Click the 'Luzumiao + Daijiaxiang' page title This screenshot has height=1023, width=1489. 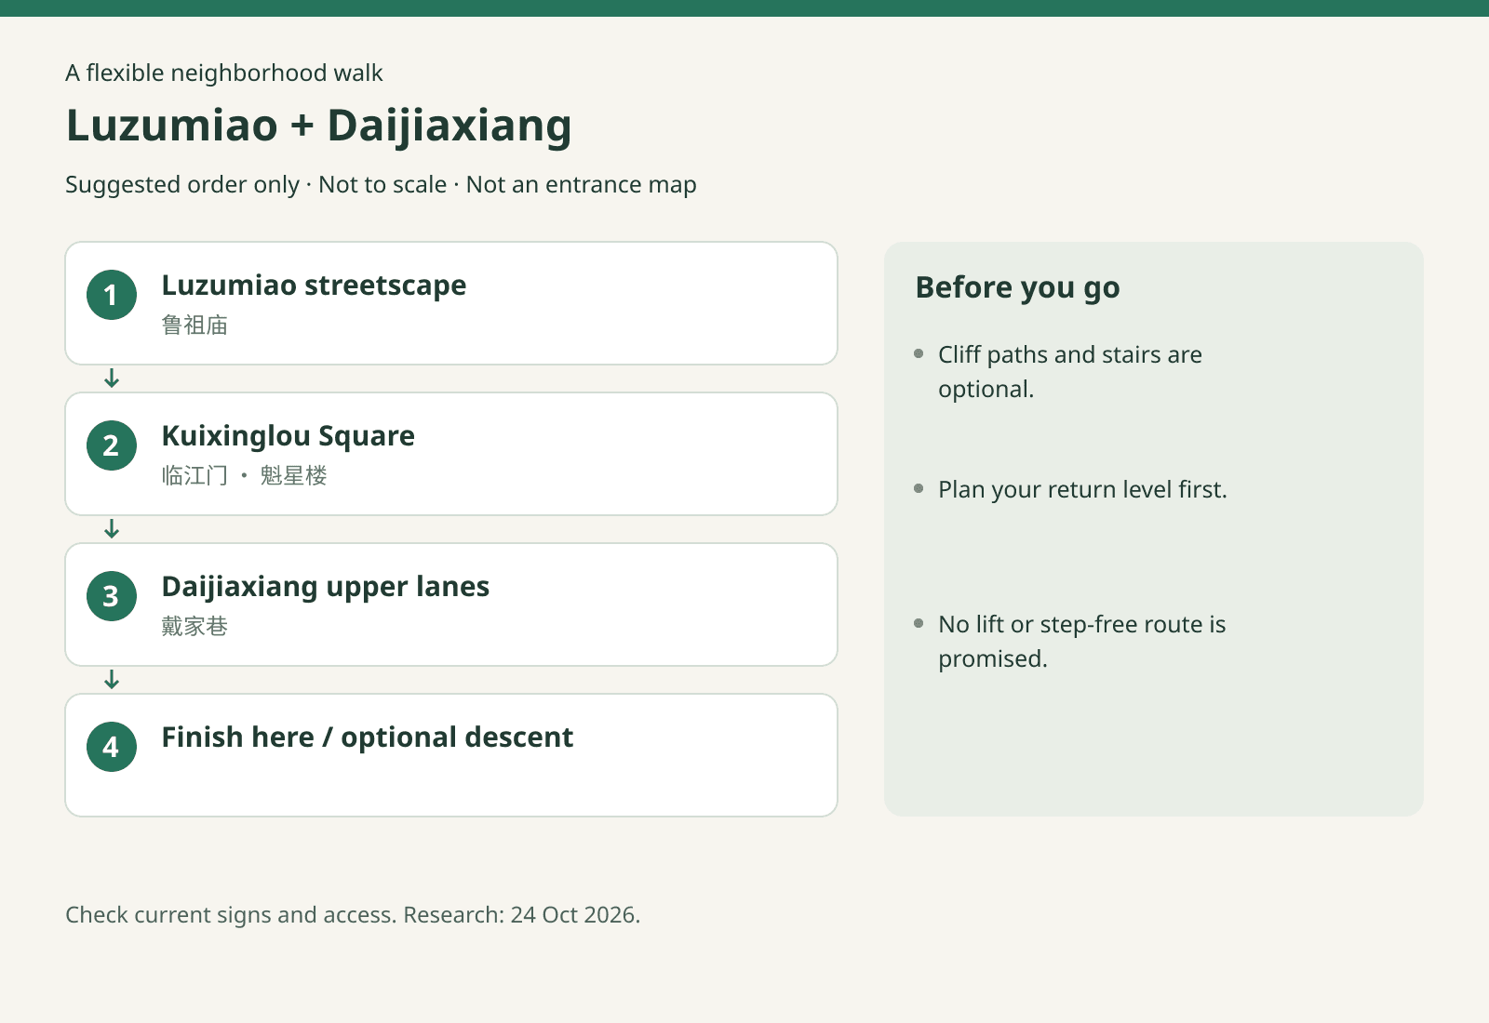(318, 126)
